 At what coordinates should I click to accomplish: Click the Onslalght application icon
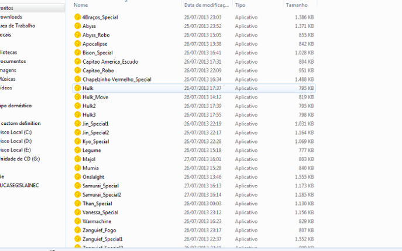click(x=77, y=177)
